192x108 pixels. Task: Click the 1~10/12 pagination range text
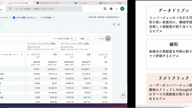[x=100, y=39]
